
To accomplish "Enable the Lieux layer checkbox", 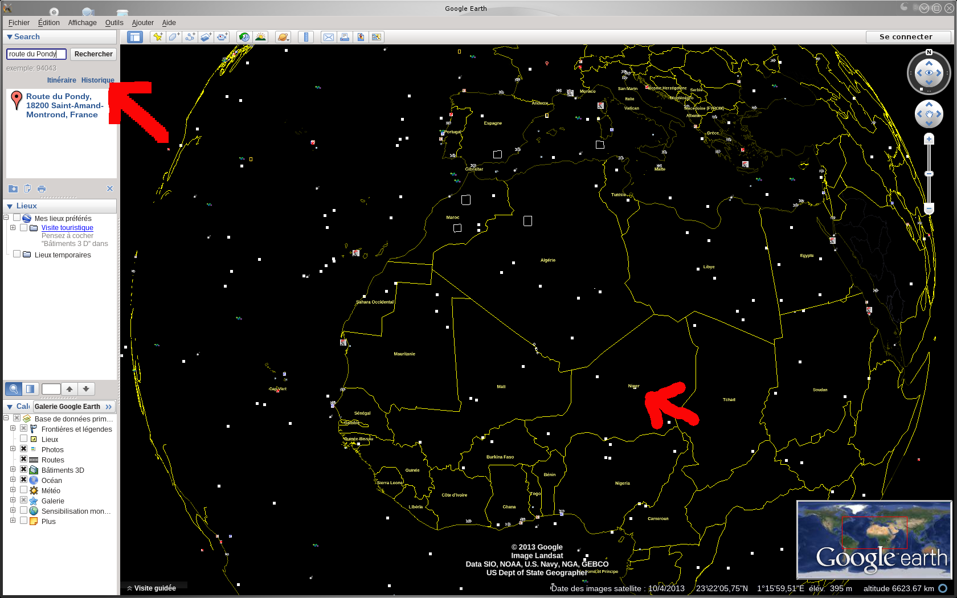I will (24, 439).
